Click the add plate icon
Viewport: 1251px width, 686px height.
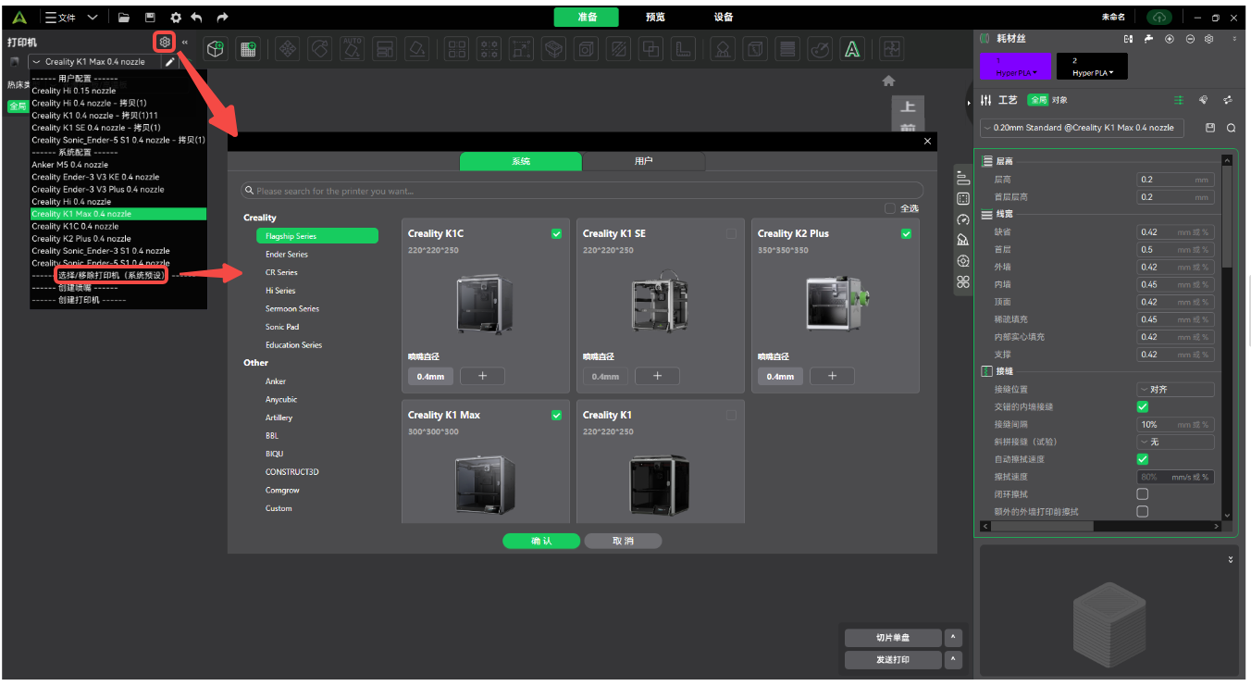point(247,49)
